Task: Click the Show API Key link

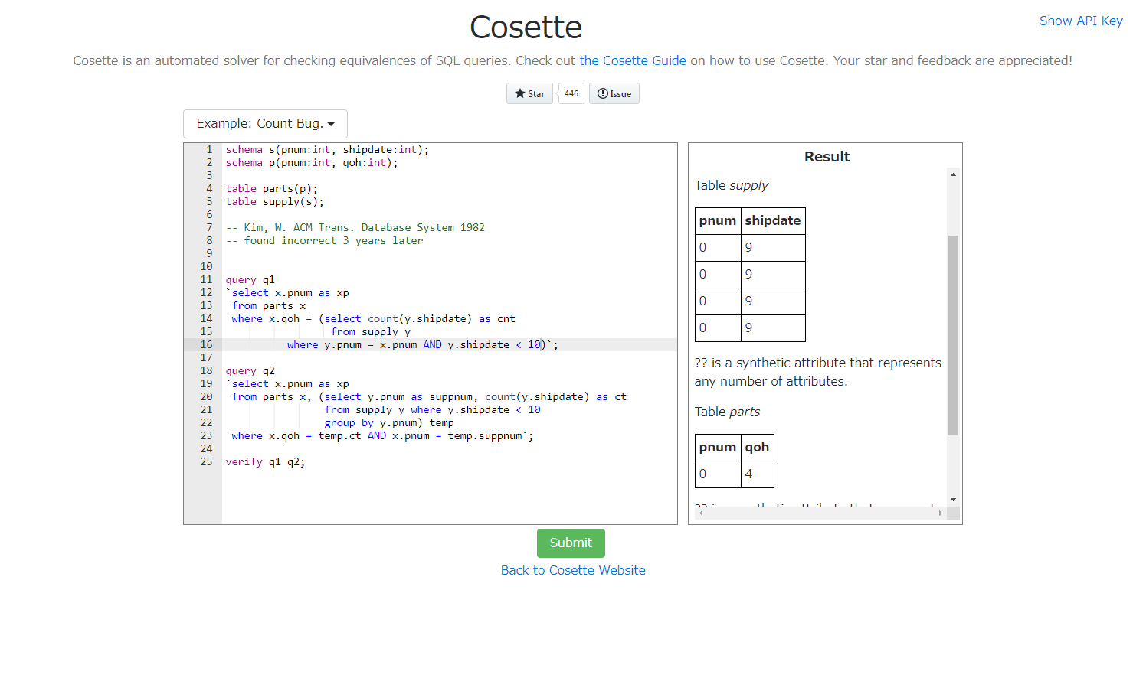Action: pyautogui.click(x=1081, y=21)
